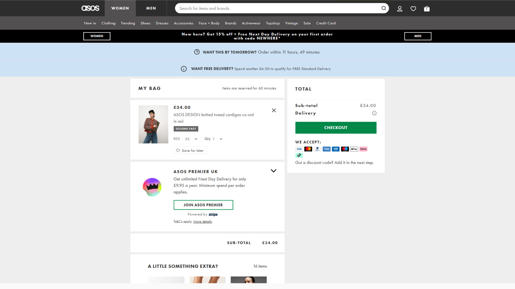Open saved items via the heart icon
Viewport: 515px width, 289px height.
(x=413, y=9)
